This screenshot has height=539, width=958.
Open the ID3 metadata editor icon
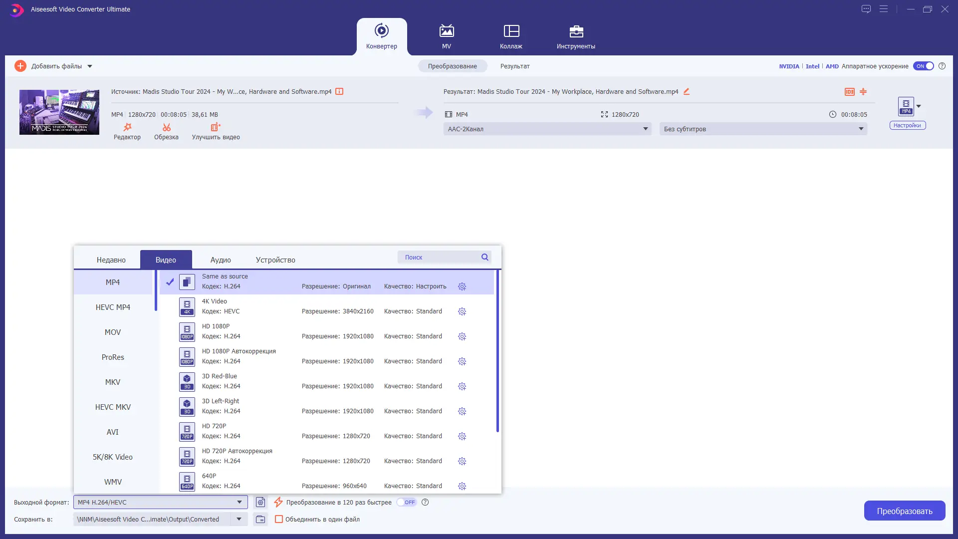[849, 92]
